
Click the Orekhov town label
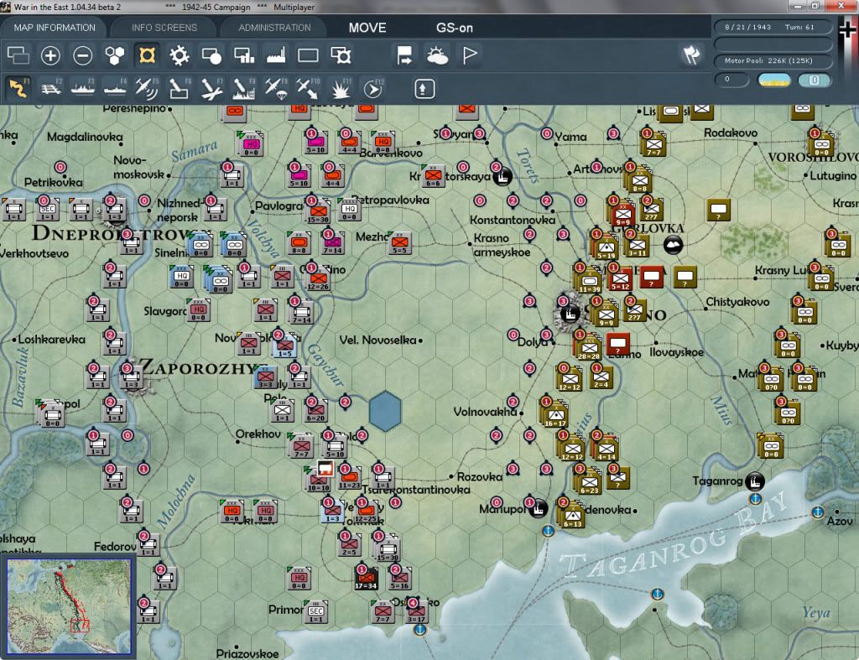[x=258, y=434]
